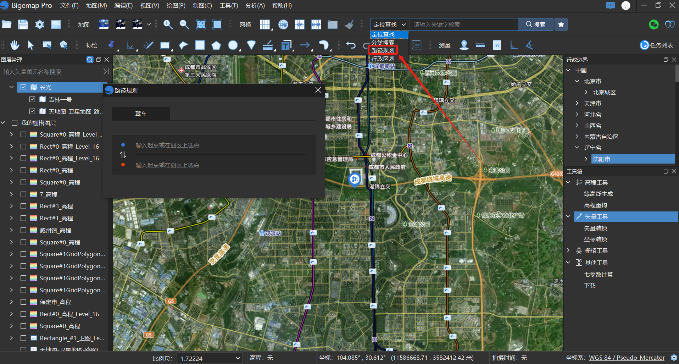Toggle 我的栅格图层 checkbox
This screenshot has width=679, height=364.
pyautogui.click(x=15, y=123)
